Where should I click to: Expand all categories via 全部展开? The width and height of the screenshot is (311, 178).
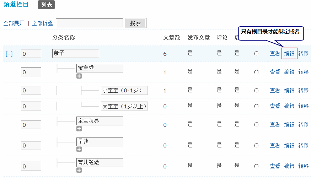point(14,23)
